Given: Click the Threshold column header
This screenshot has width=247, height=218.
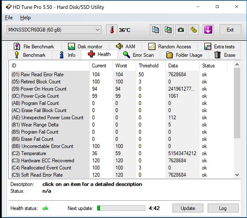Looking at the screenshot, I should pyautogui.click(x=151, y=66).
